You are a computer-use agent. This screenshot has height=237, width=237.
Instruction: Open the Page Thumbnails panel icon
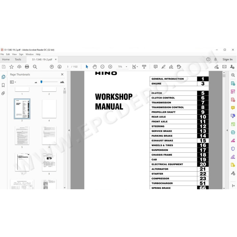(3, 77)
